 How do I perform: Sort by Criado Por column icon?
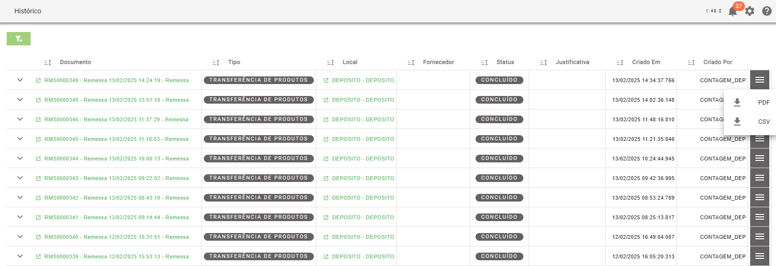pos(691,63)
